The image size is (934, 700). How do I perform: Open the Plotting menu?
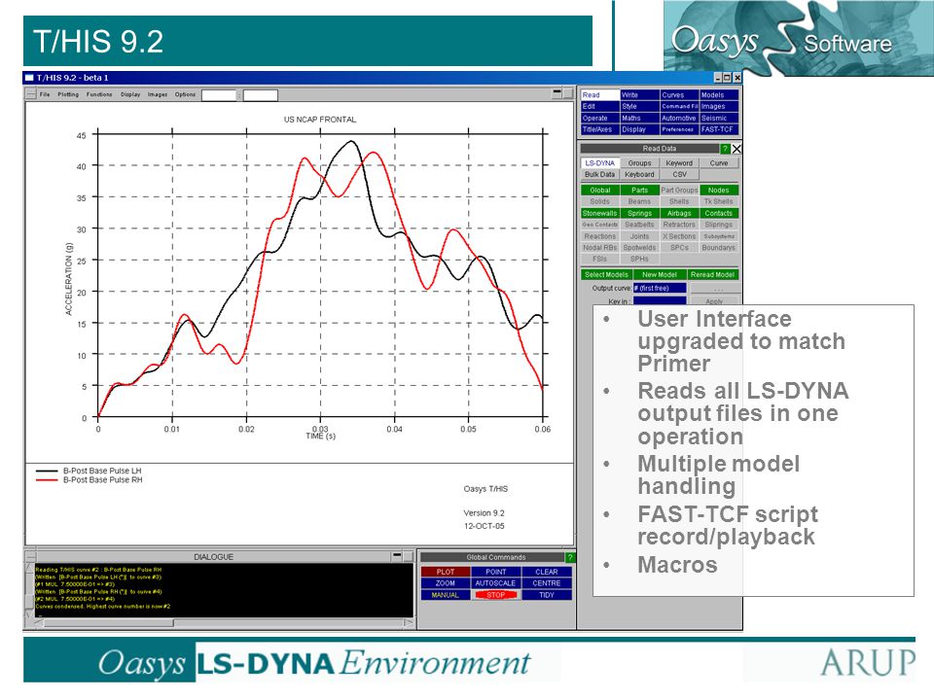68,94
